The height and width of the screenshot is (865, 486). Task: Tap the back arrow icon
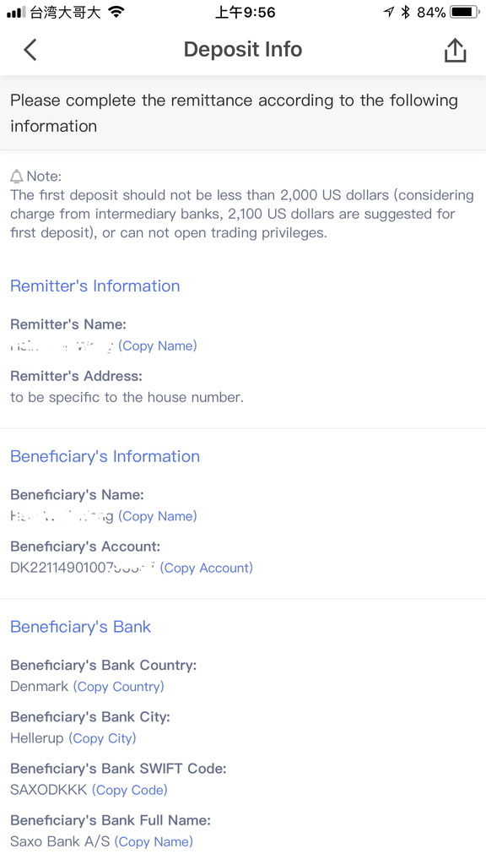[30, 50]
